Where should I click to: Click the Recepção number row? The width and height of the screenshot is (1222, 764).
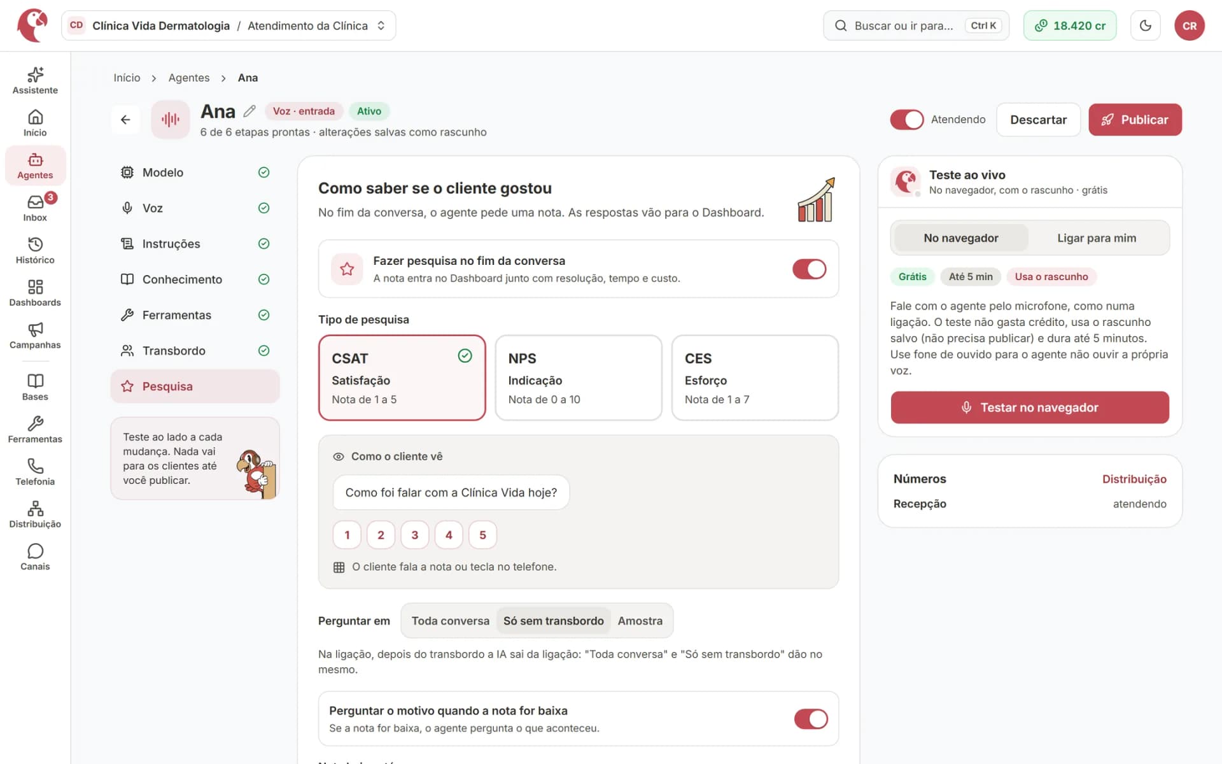[x=1029, y=504]
